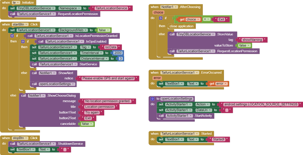Open TaifunLocationService1 dropdown in ShutdownService call
The width and height of the screenshot is (303, 155).
click(37, 144)
